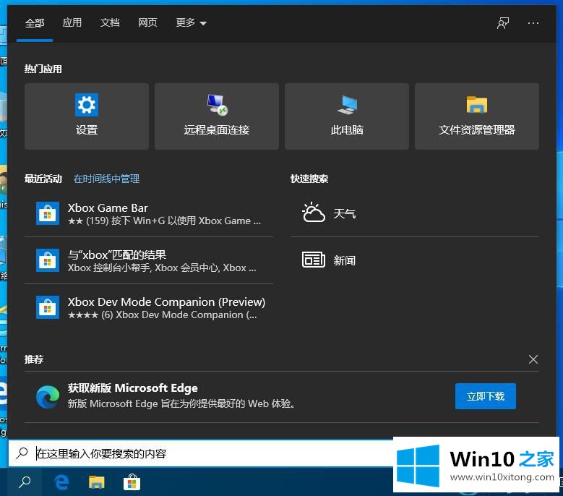563x496 pixels.
Task: Switch to the 应用 tab
Action: point(72,23)
